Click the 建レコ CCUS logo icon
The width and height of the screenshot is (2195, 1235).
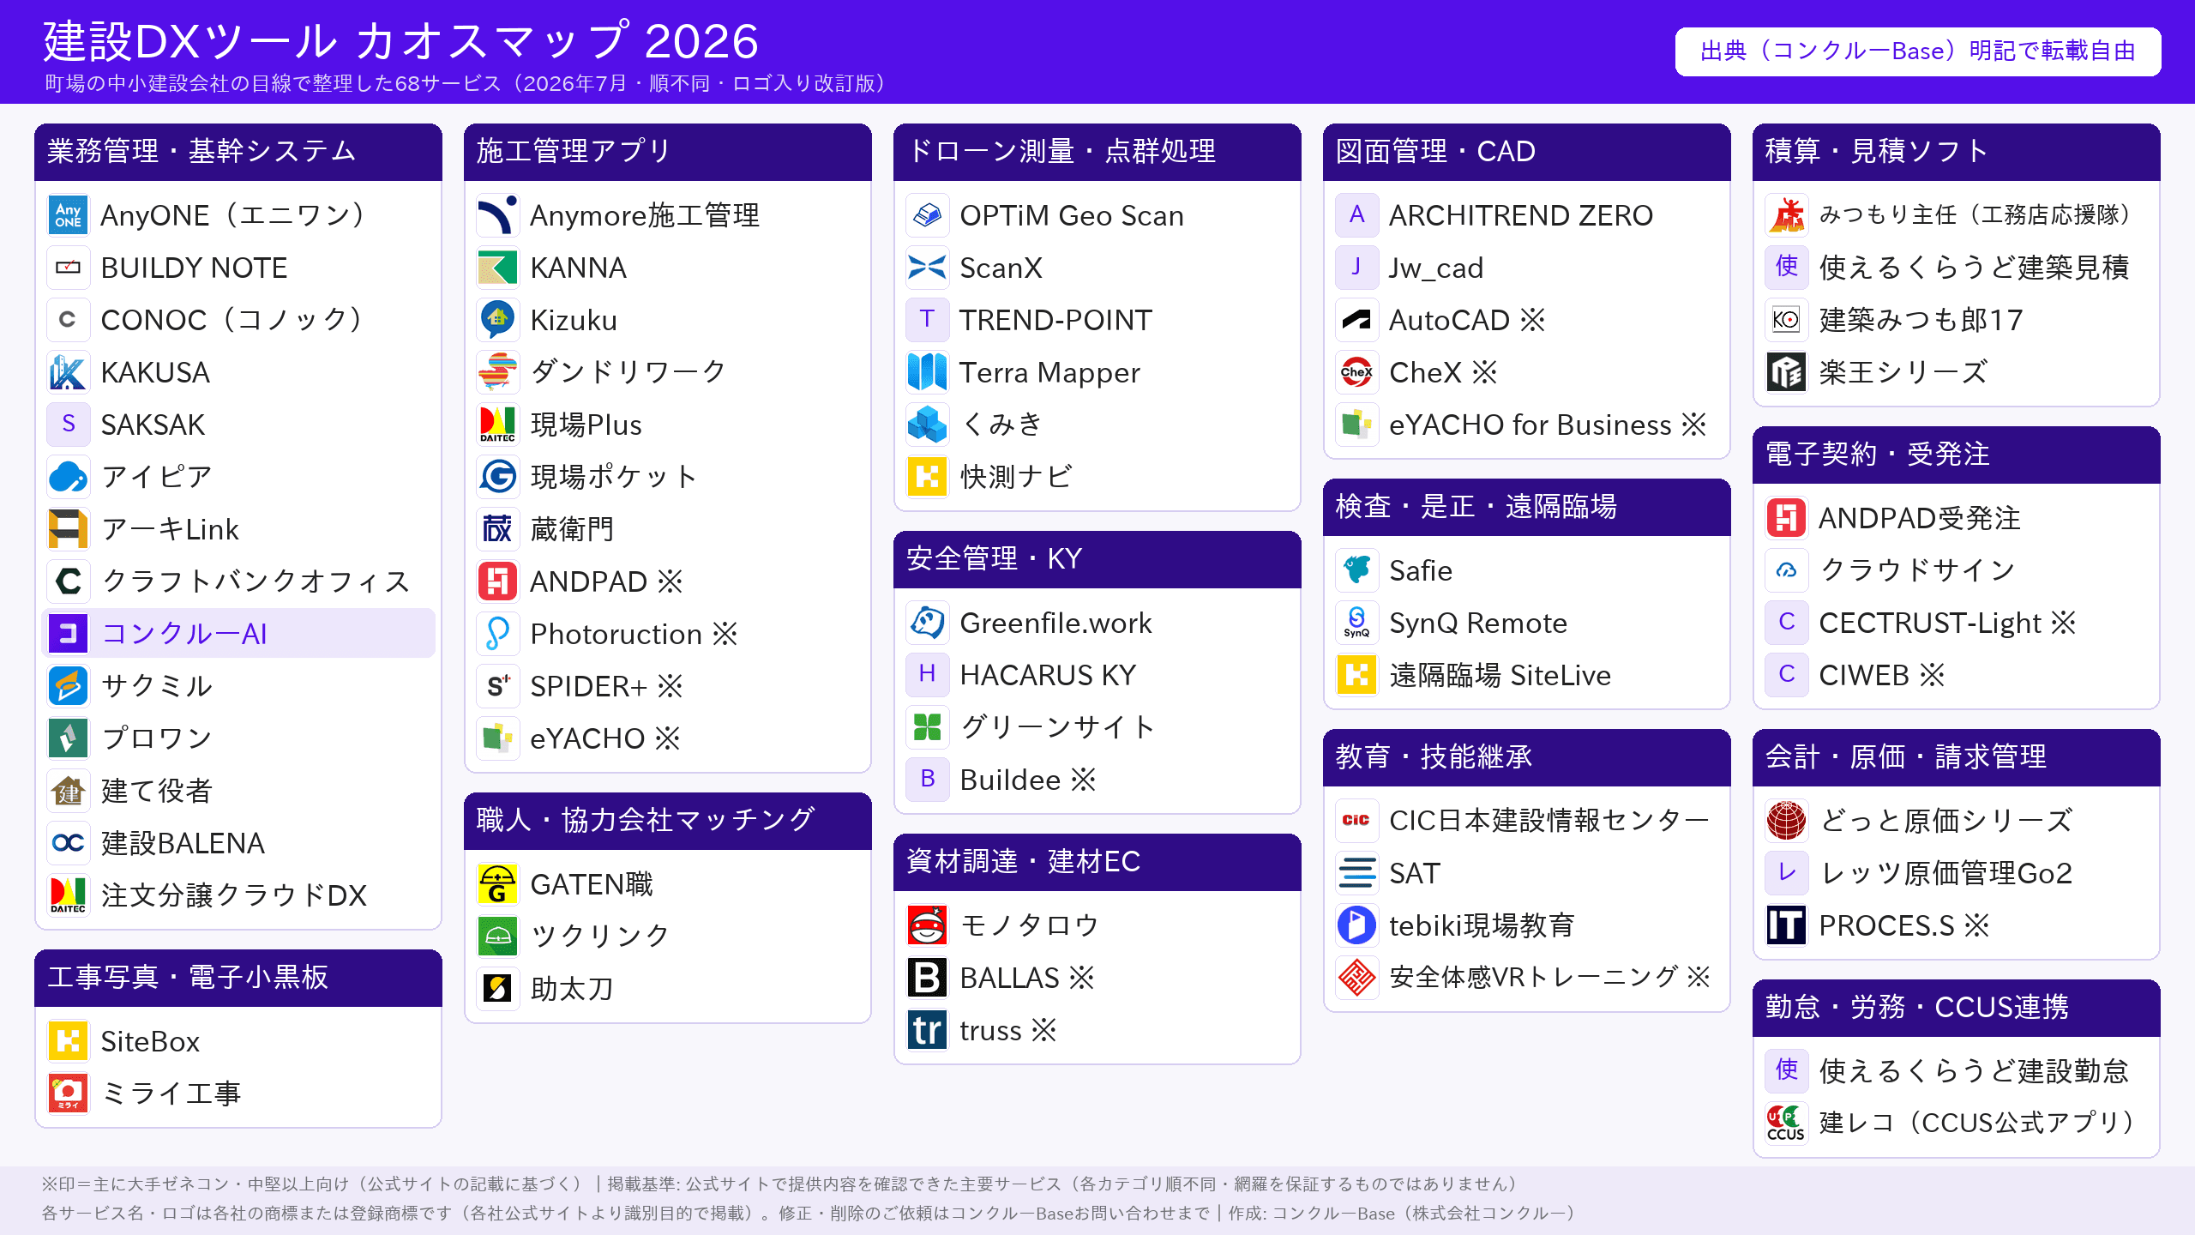coord(1786,1124)
